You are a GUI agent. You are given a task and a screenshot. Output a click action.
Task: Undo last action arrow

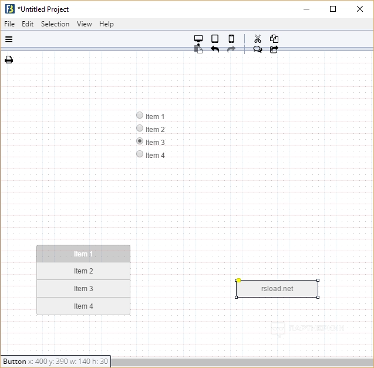click(215, 49)
